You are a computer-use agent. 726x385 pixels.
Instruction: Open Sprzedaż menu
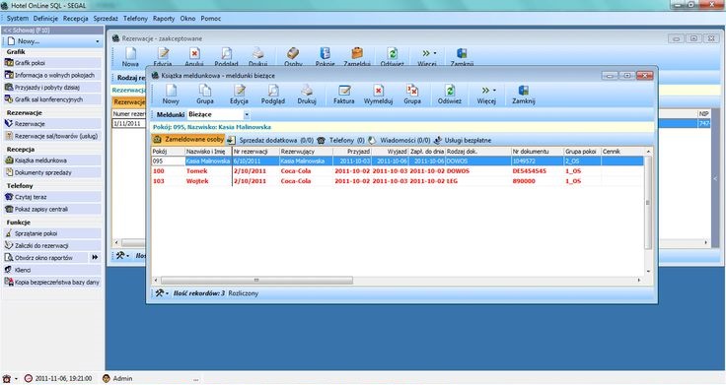coord(106,19)
